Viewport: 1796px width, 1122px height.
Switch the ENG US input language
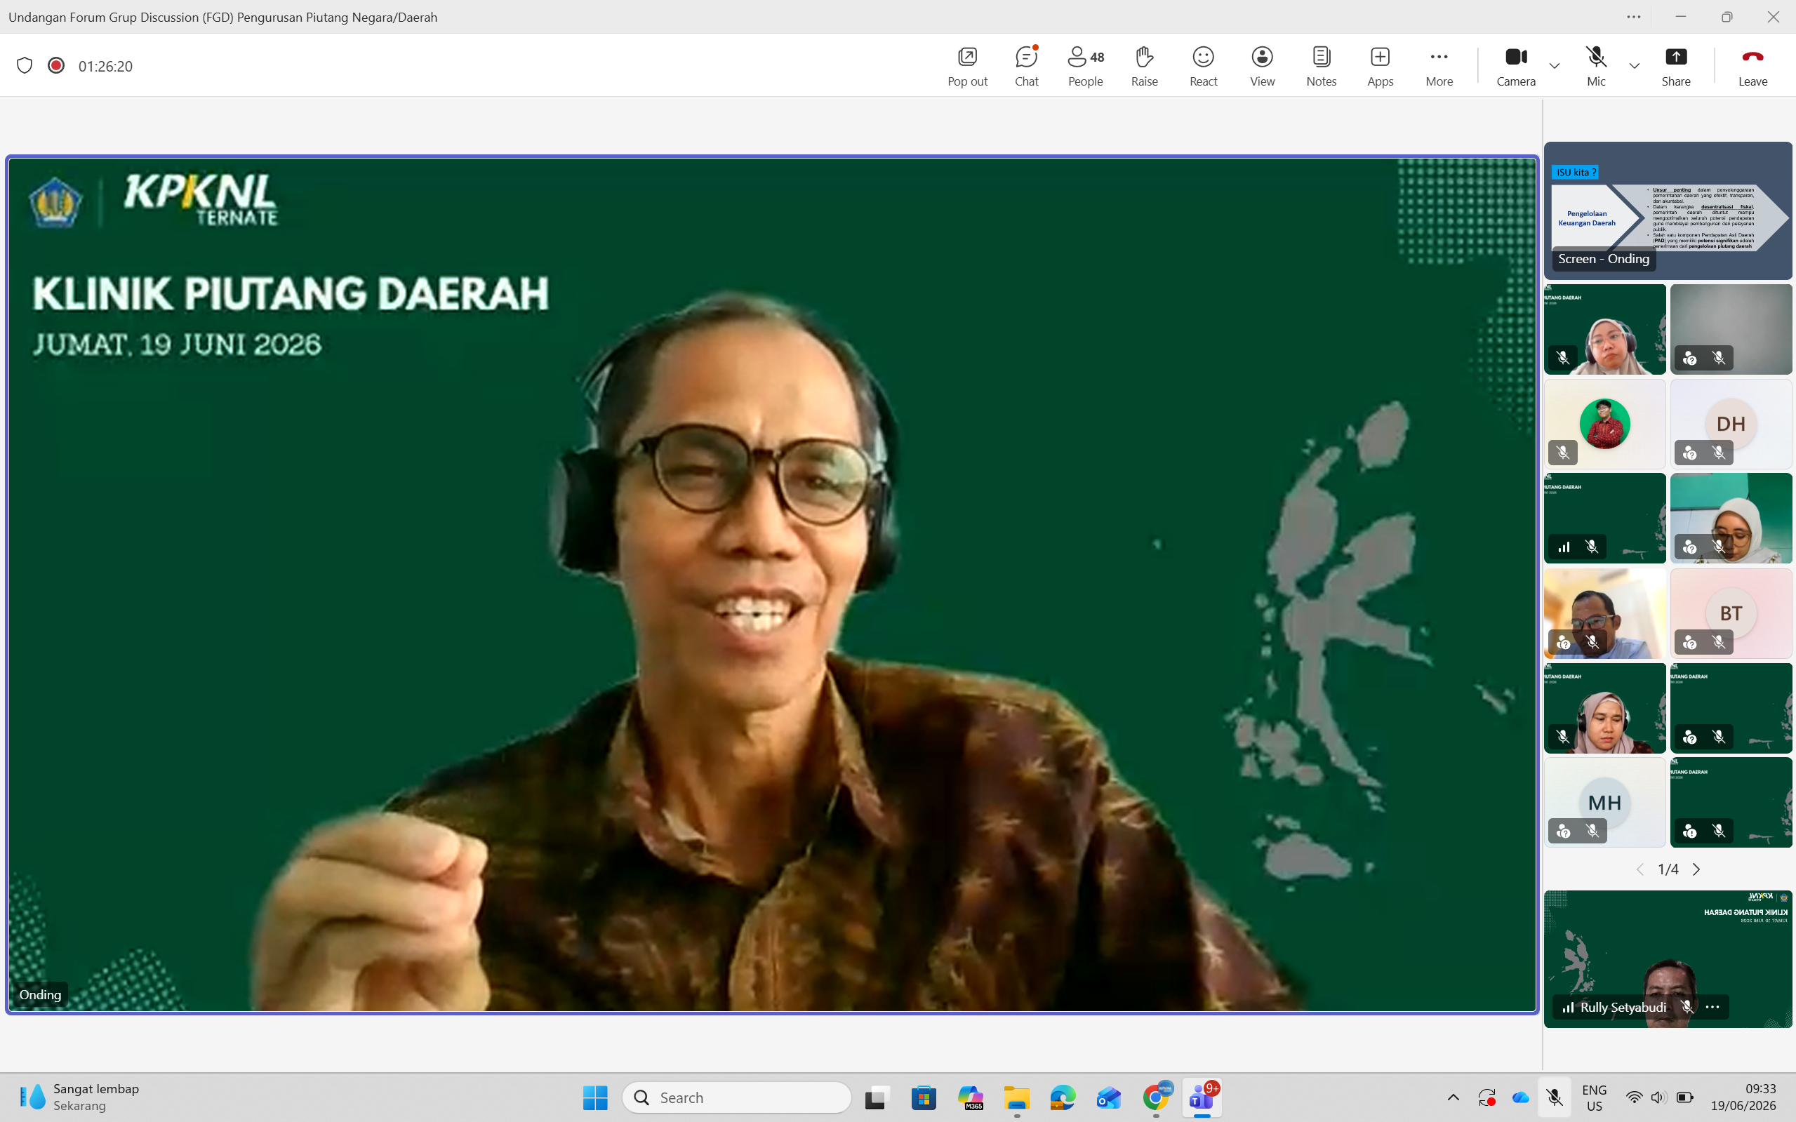point(1593,1097)
